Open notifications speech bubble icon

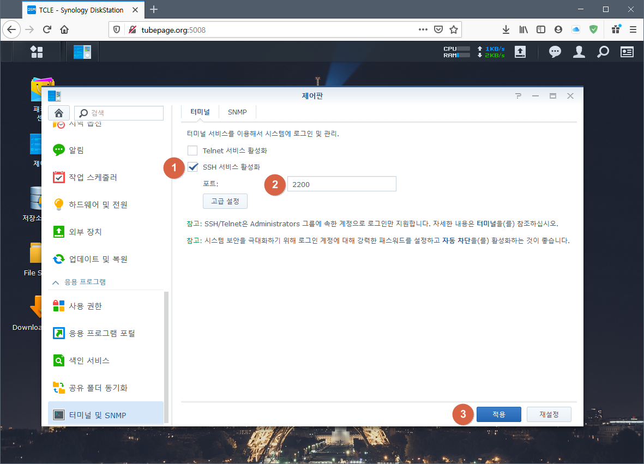pyautogui.click(x=555, y=52)
